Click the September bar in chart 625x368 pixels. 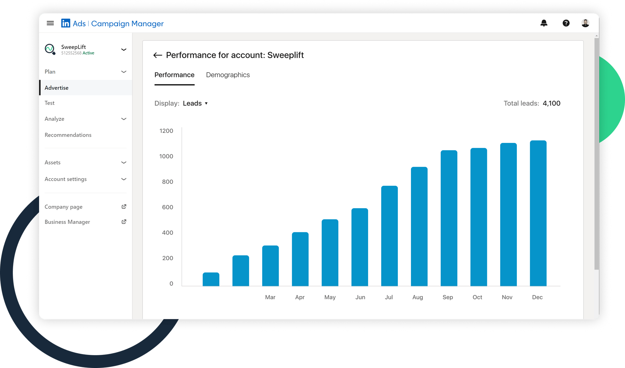[449, 218]
